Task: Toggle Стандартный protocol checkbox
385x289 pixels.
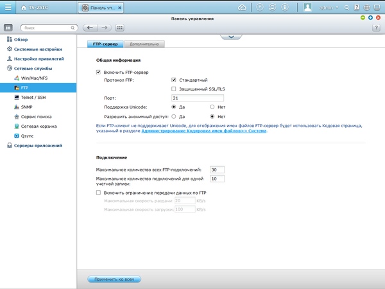Action: [x=174, y=80]
